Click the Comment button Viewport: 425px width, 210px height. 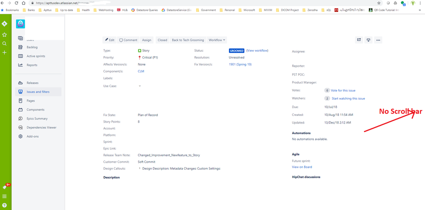(x=128, y=40)
